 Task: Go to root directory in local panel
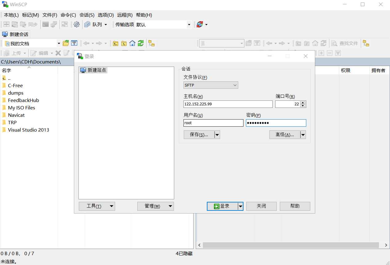[x=124, y=43]
